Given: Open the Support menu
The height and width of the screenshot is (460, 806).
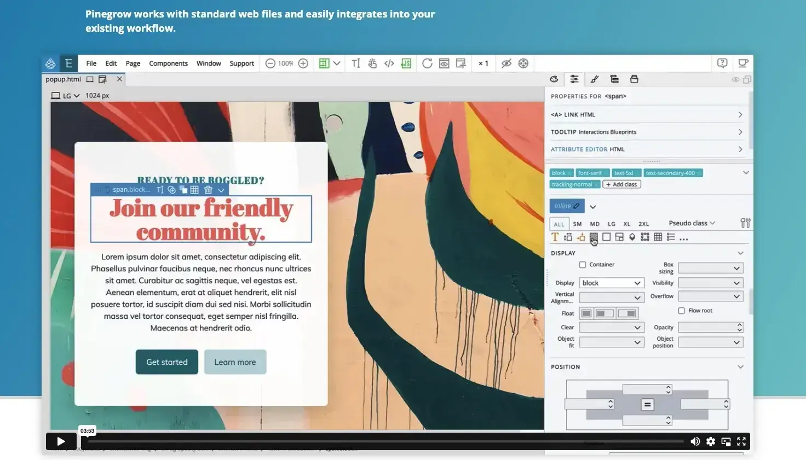Looking at the screenshot, I should (x=242, y=63).
